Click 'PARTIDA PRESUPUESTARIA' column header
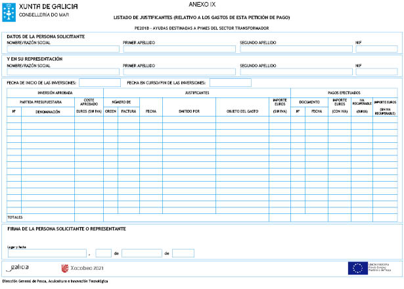This screenshot has height=289, width=404. (x=41, y=102)
